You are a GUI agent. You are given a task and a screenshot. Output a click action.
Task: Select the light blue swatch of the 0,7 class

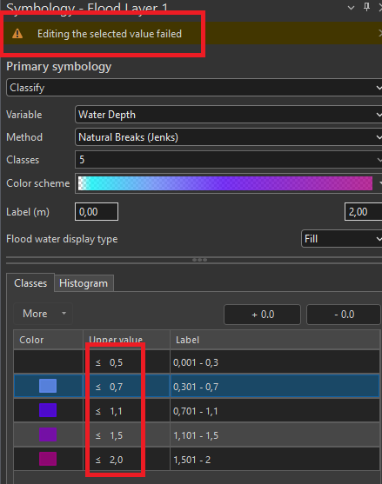(48, 386)
